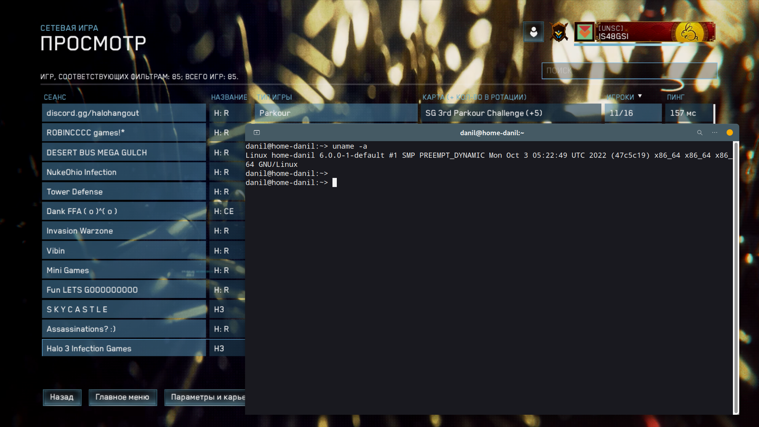
Task: Sort by the ИГРОКИ column arrow
Action: point(640,96)
